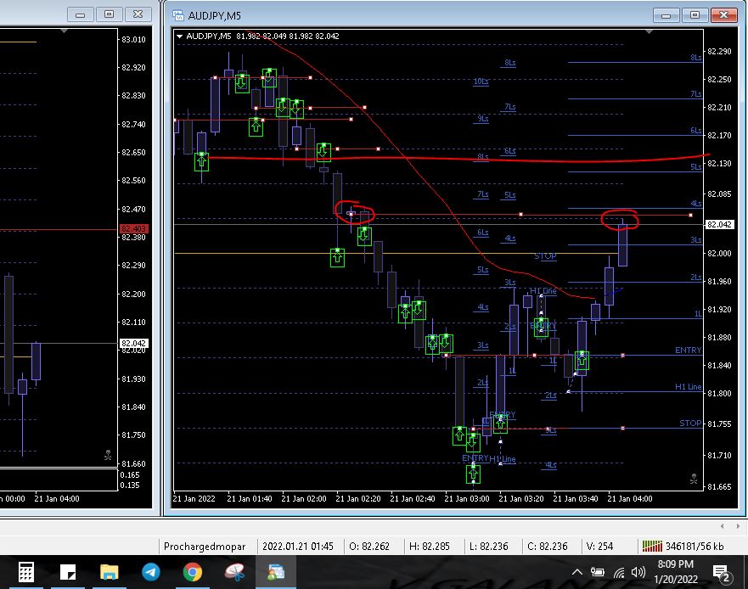Click the O: 82.262 open price entry
This screenshot has width=748, height=589.
point(369,546)
